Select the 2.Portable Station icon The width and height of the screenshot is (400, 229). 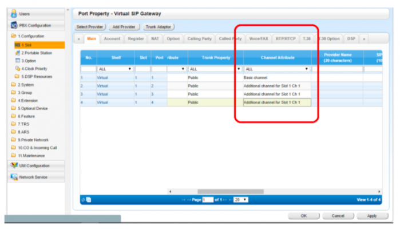[17, 53]
